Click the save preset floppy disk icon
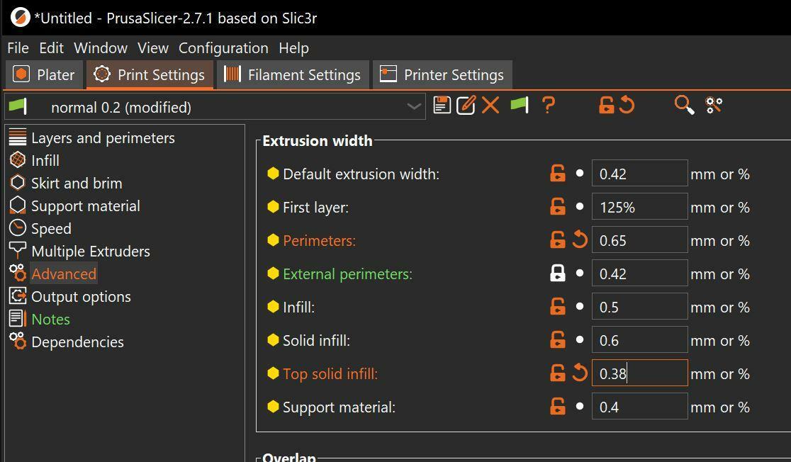 click(442, 106)
